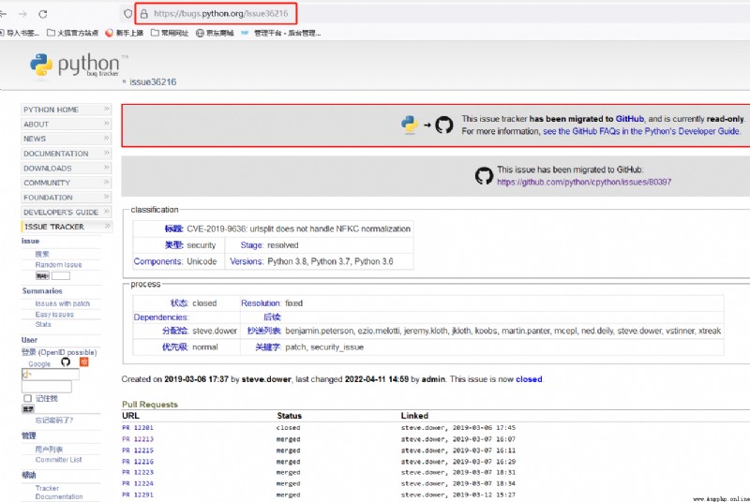
Task: Open the Random Issue link
Action: [x=58, y=265]
